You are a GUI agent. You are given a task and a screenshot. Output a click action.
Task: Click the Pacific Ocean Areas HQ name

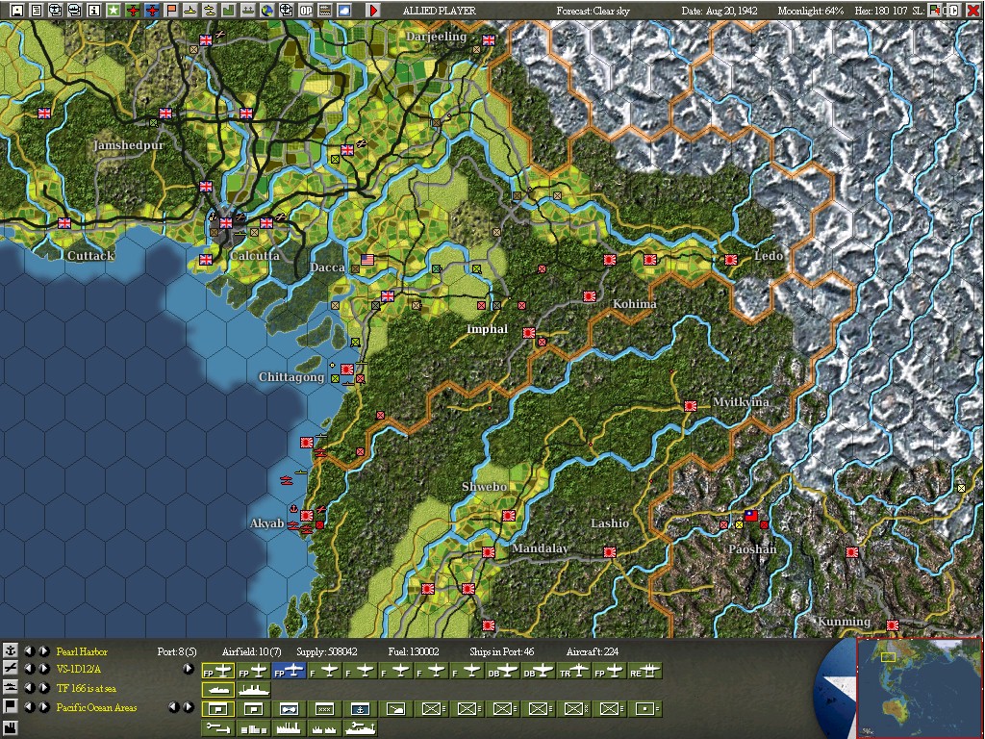tap(96, 707)
